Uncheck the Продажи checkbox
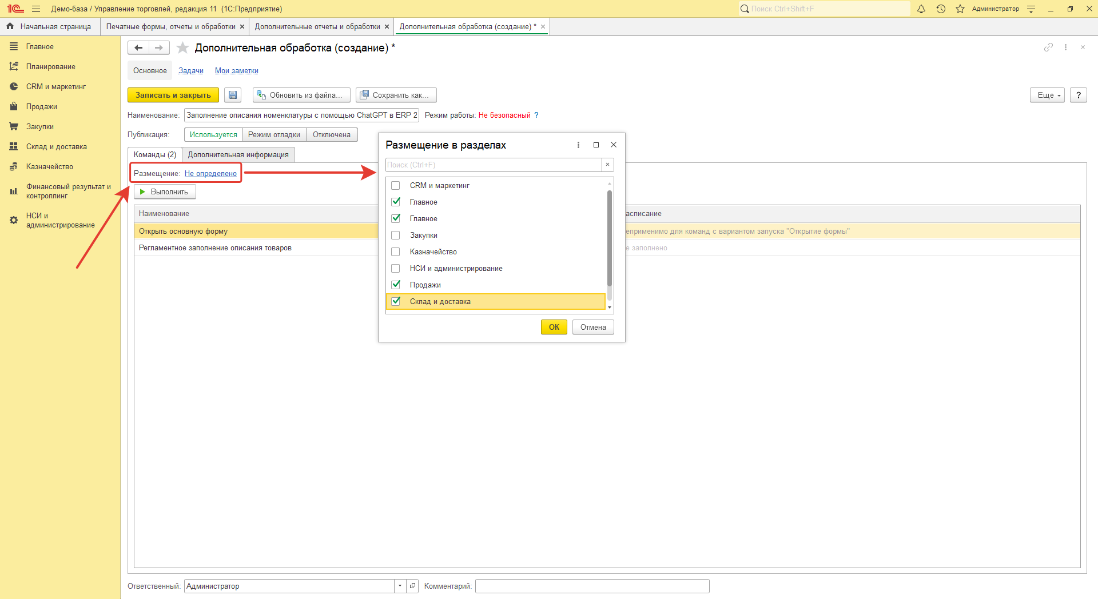The image size is (1098, 599). click(396, 285)
